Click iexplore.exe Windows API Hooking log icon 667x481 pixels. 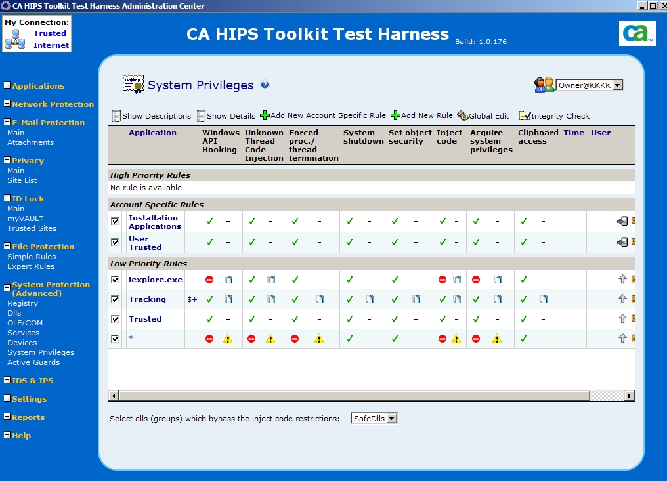point(228,280)
